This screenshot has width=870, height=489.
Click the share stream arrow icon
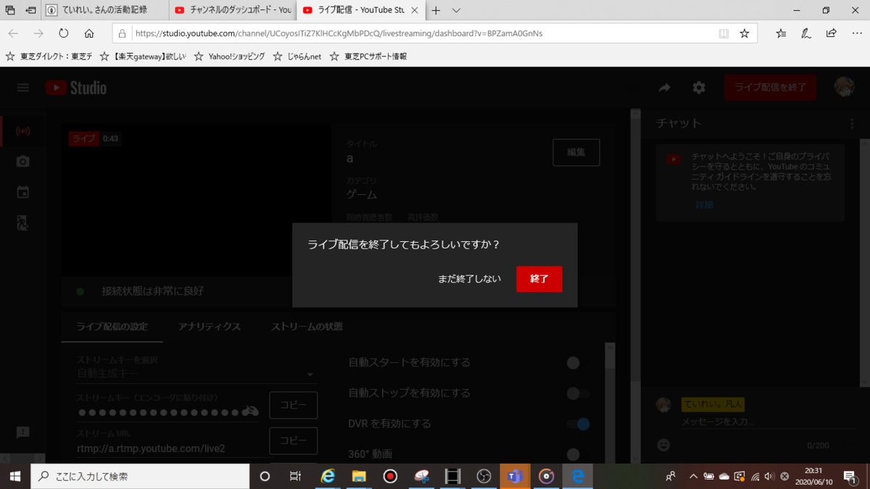[x=664, y=87]
